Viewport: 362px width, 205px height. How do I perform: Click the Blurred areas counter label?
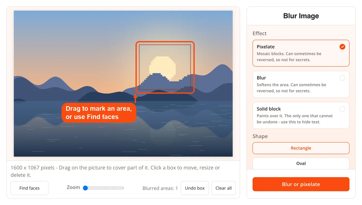tap(160, 188)
